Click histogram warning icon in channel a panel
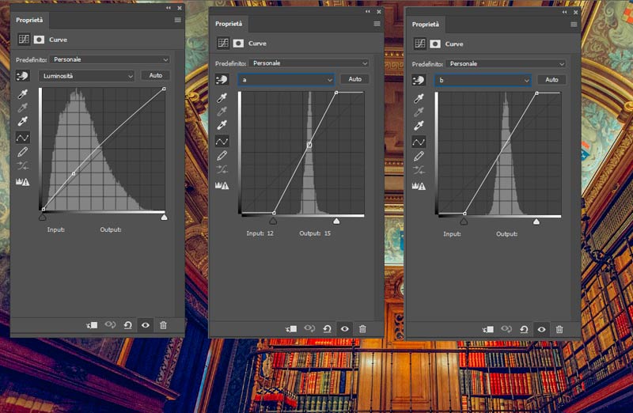633x413 pixels. [x=222, y=186]
